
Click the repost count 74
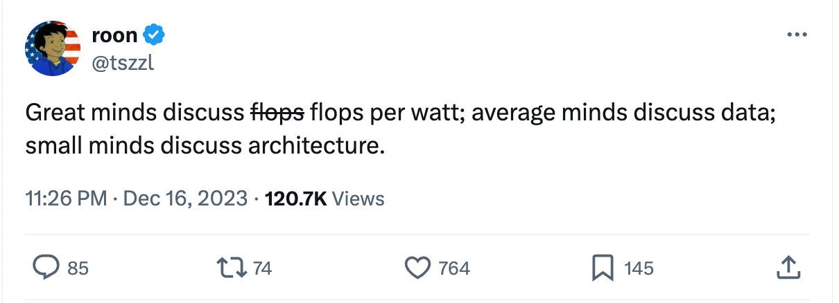point(261,268)
